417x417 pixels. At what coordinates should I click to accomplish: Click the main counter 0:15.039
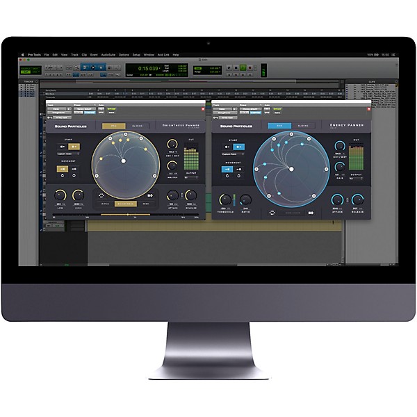[x=148, y=68]
